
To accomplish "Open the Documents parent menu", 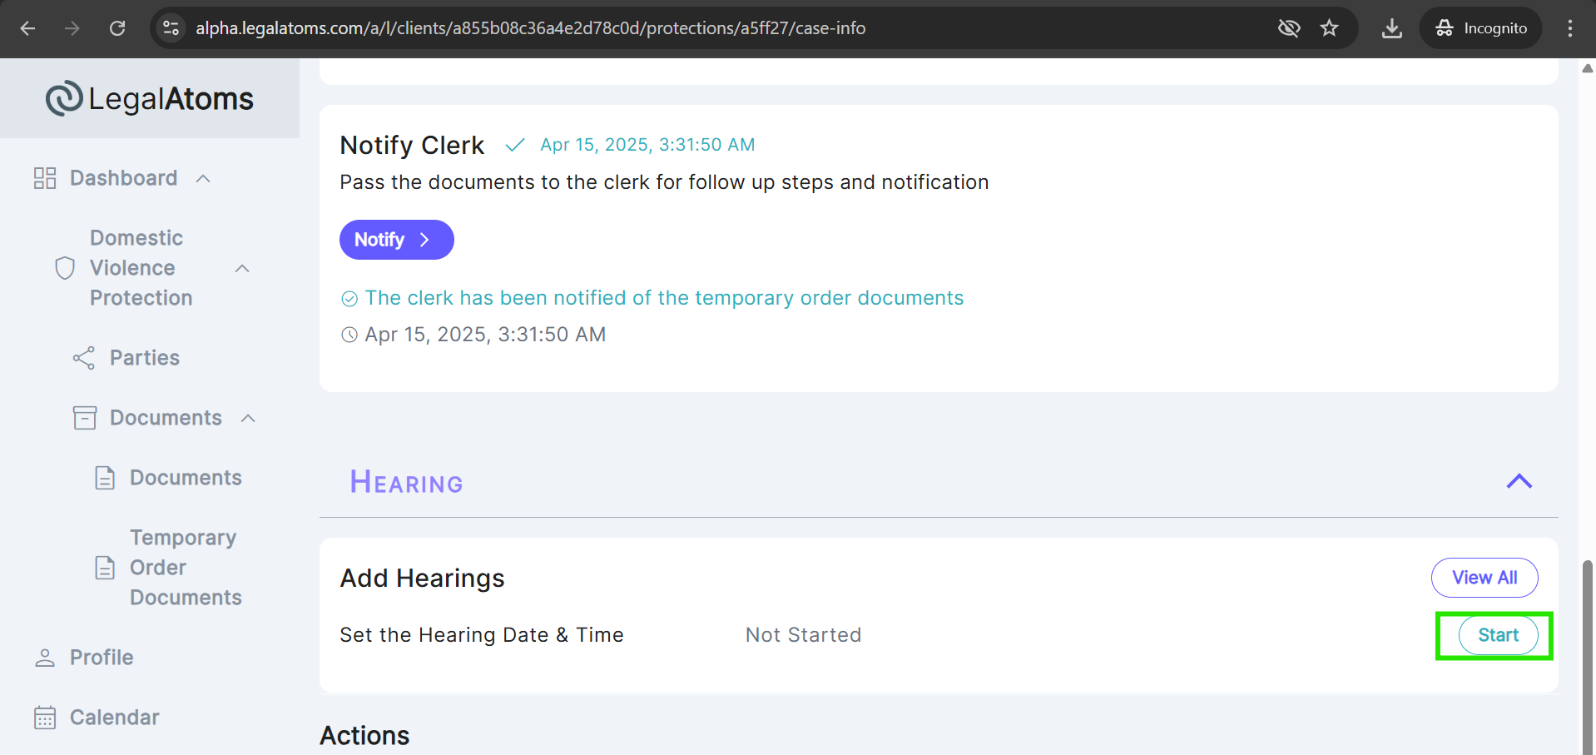I will click(166, 418).
